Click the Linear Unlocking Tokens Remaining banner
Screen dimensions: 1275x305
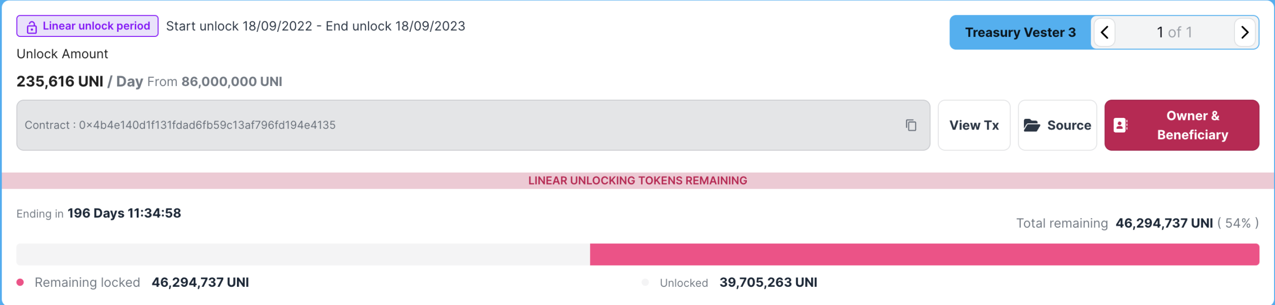pos(637,181)
